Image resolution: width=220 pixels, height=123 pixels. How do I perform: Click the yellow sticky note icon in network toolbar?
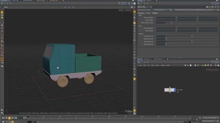[206, 65]
